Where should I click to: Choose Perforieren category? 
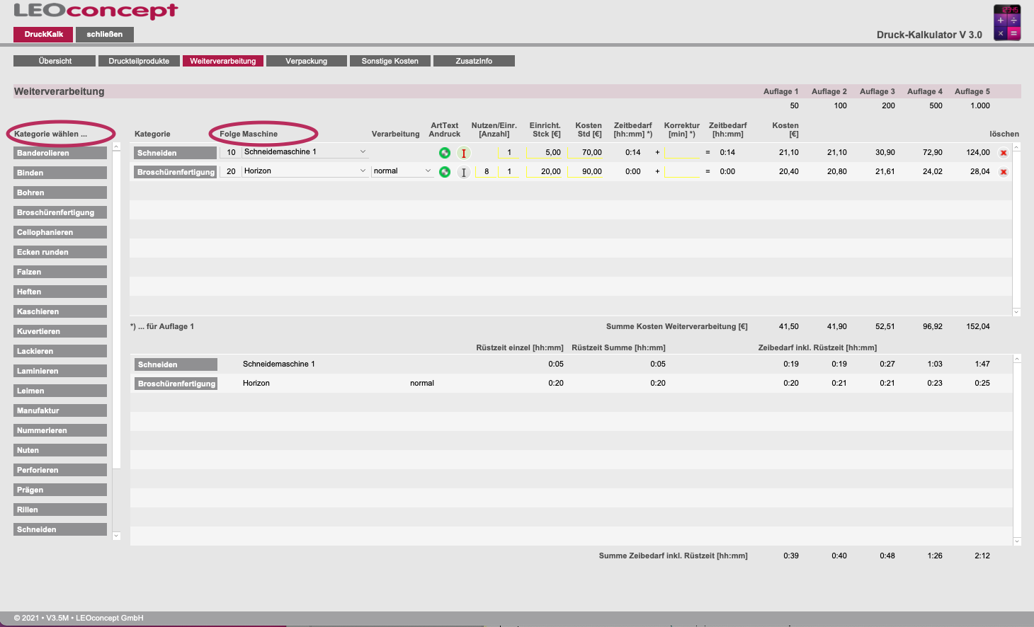60,470
